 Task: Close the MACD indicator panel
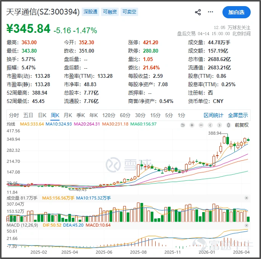(x=246, y=225)
